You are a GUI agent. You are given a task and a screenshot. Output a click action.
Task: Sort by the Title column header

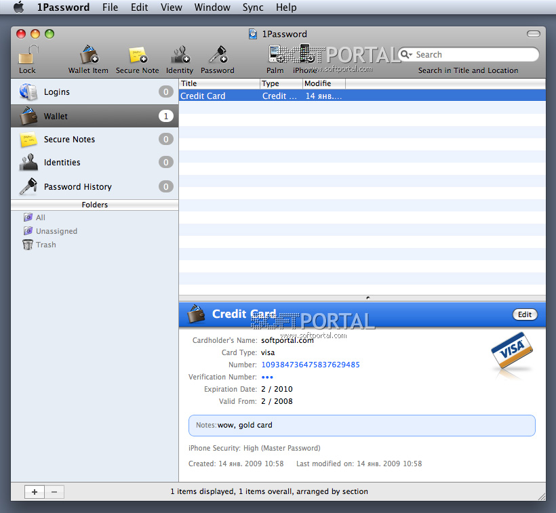pyautogui.click(x=219, y=83)
